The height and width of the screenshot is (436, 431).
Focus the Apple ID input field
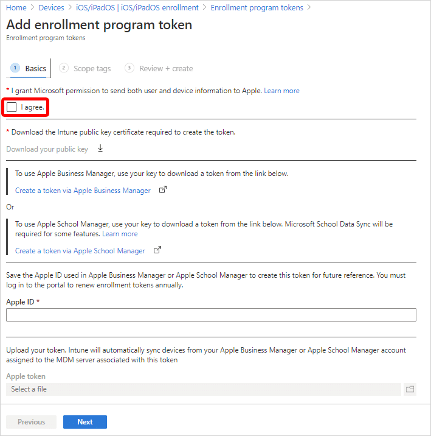click(211, 315)
